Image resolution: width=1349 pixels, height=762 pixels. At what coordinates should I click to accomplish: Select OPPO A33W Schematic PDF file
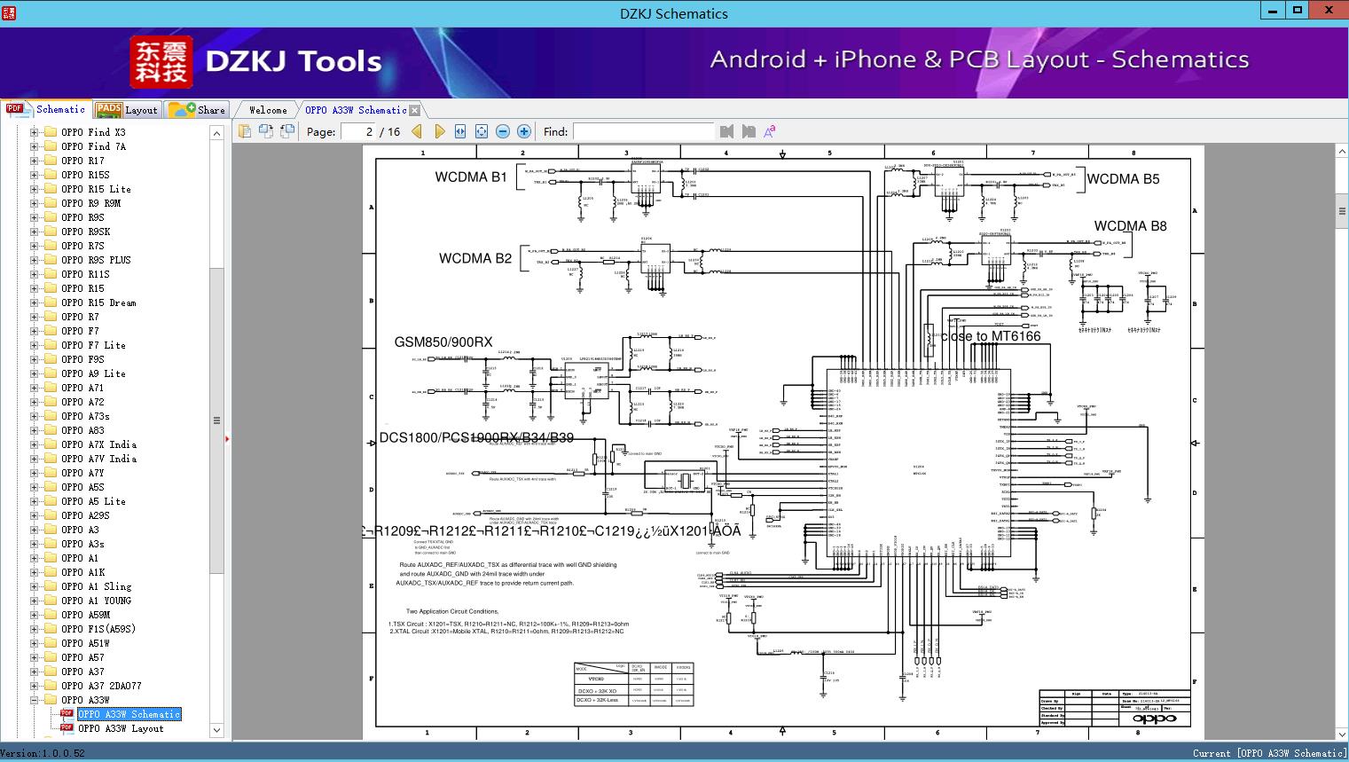pyautogui.click(x=129, y=714)
